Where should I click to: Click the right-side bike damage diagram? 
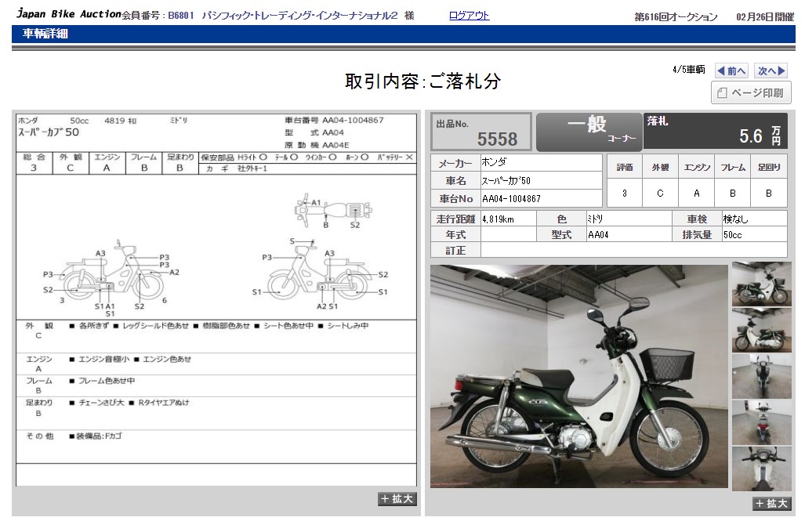click(x=321, y=275)
